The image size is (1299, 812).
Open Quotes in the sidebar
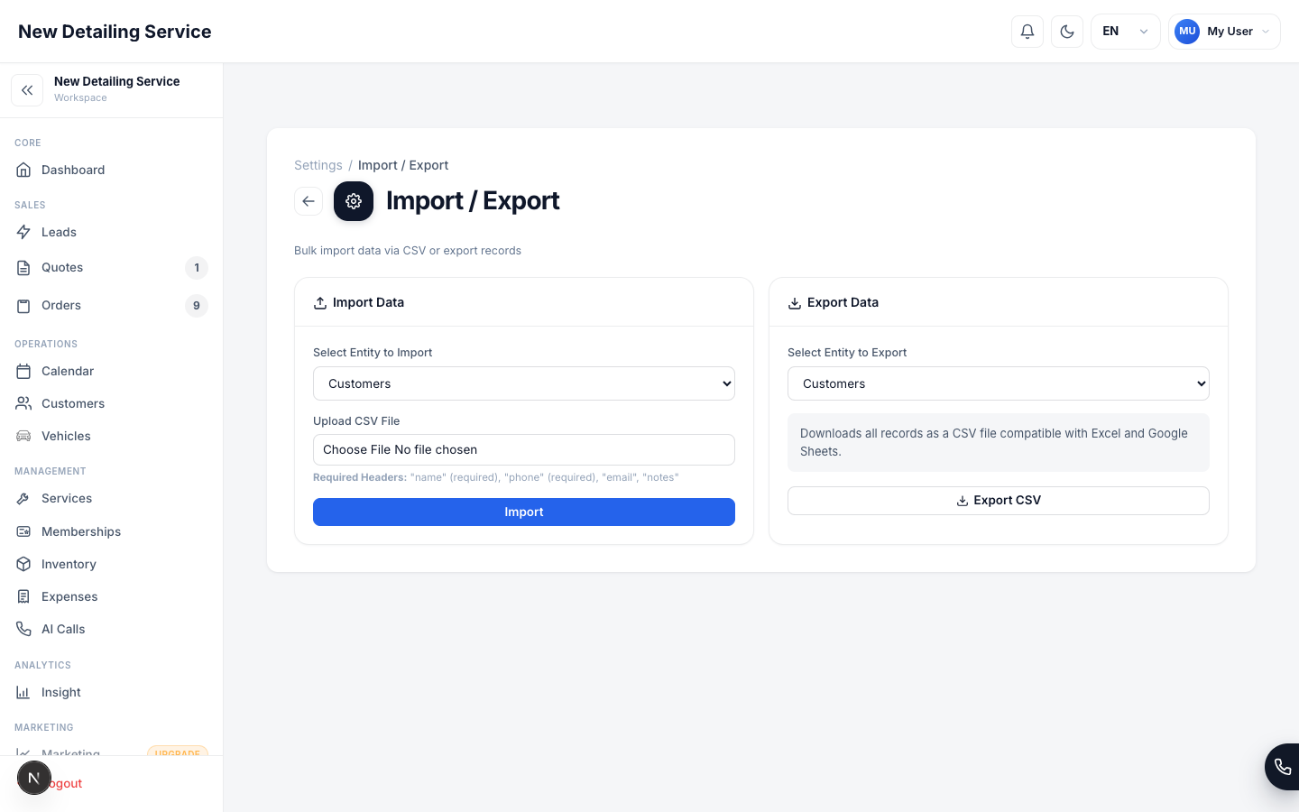click(111, 268)
